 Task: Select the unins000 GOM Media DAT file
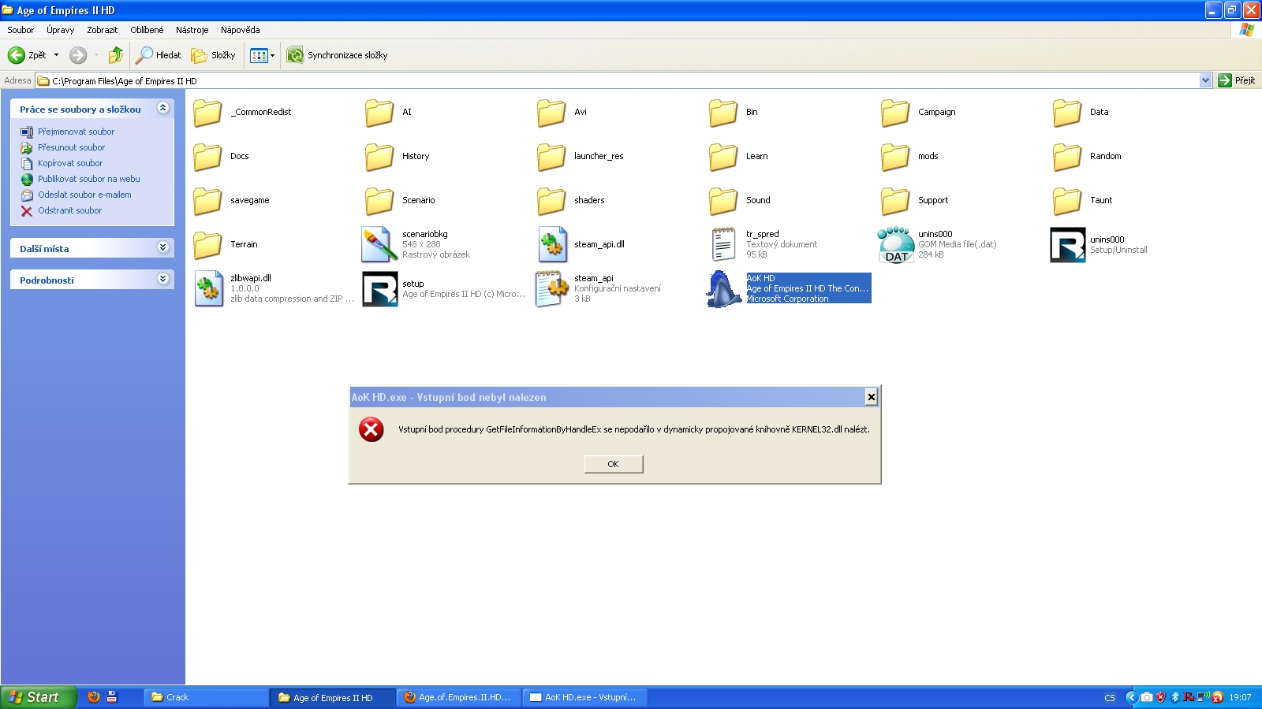click(x=896, y=244)
